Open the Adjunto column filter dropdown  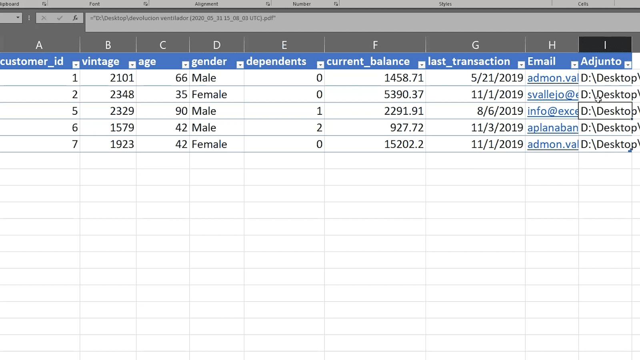click(x=628, y=64)
